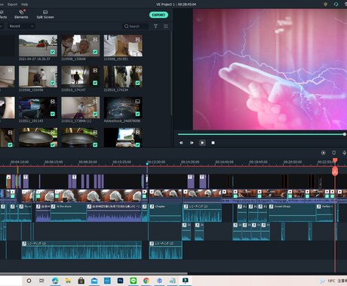Open the Elements panel
347x286 pixels.
pyautogui.click(x=21, y=14)
